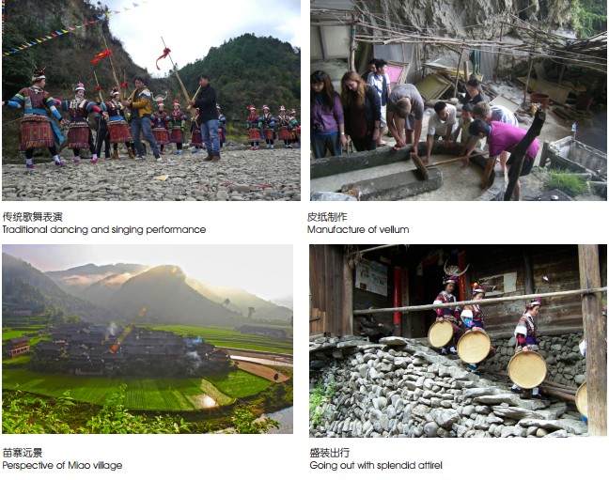This screenshot has height=480, width=609.
Task: Click the man in yellow jacket
Action: coord(141,118)
